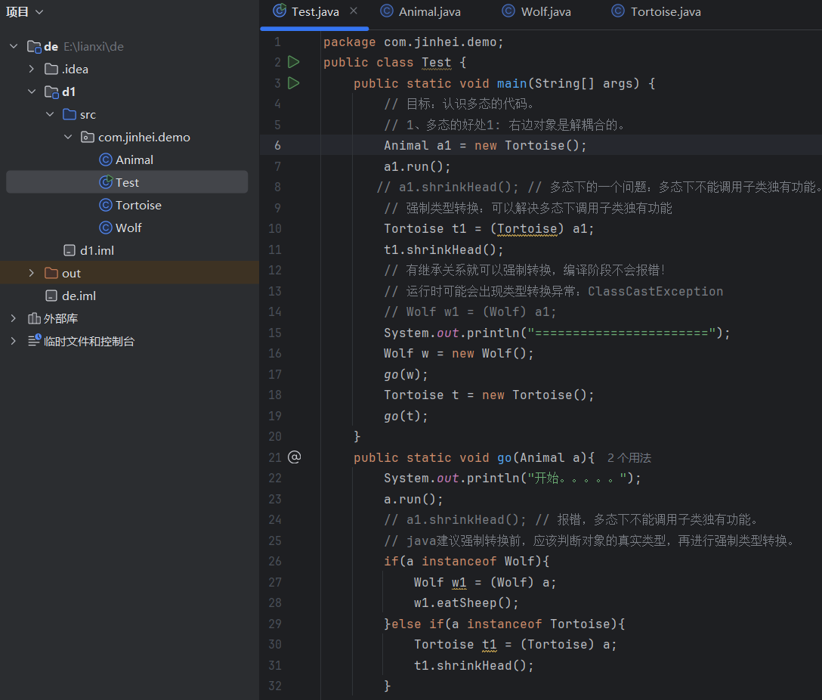
Task: Click the d1 module folder icon
Action: [51, 91]
